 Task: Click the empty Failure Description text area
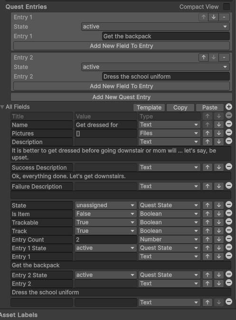[x=121, y=195]
